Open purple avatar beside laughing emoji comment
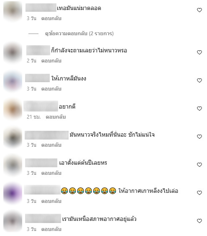Screen dimensions: 207x236 pos(13,193)
